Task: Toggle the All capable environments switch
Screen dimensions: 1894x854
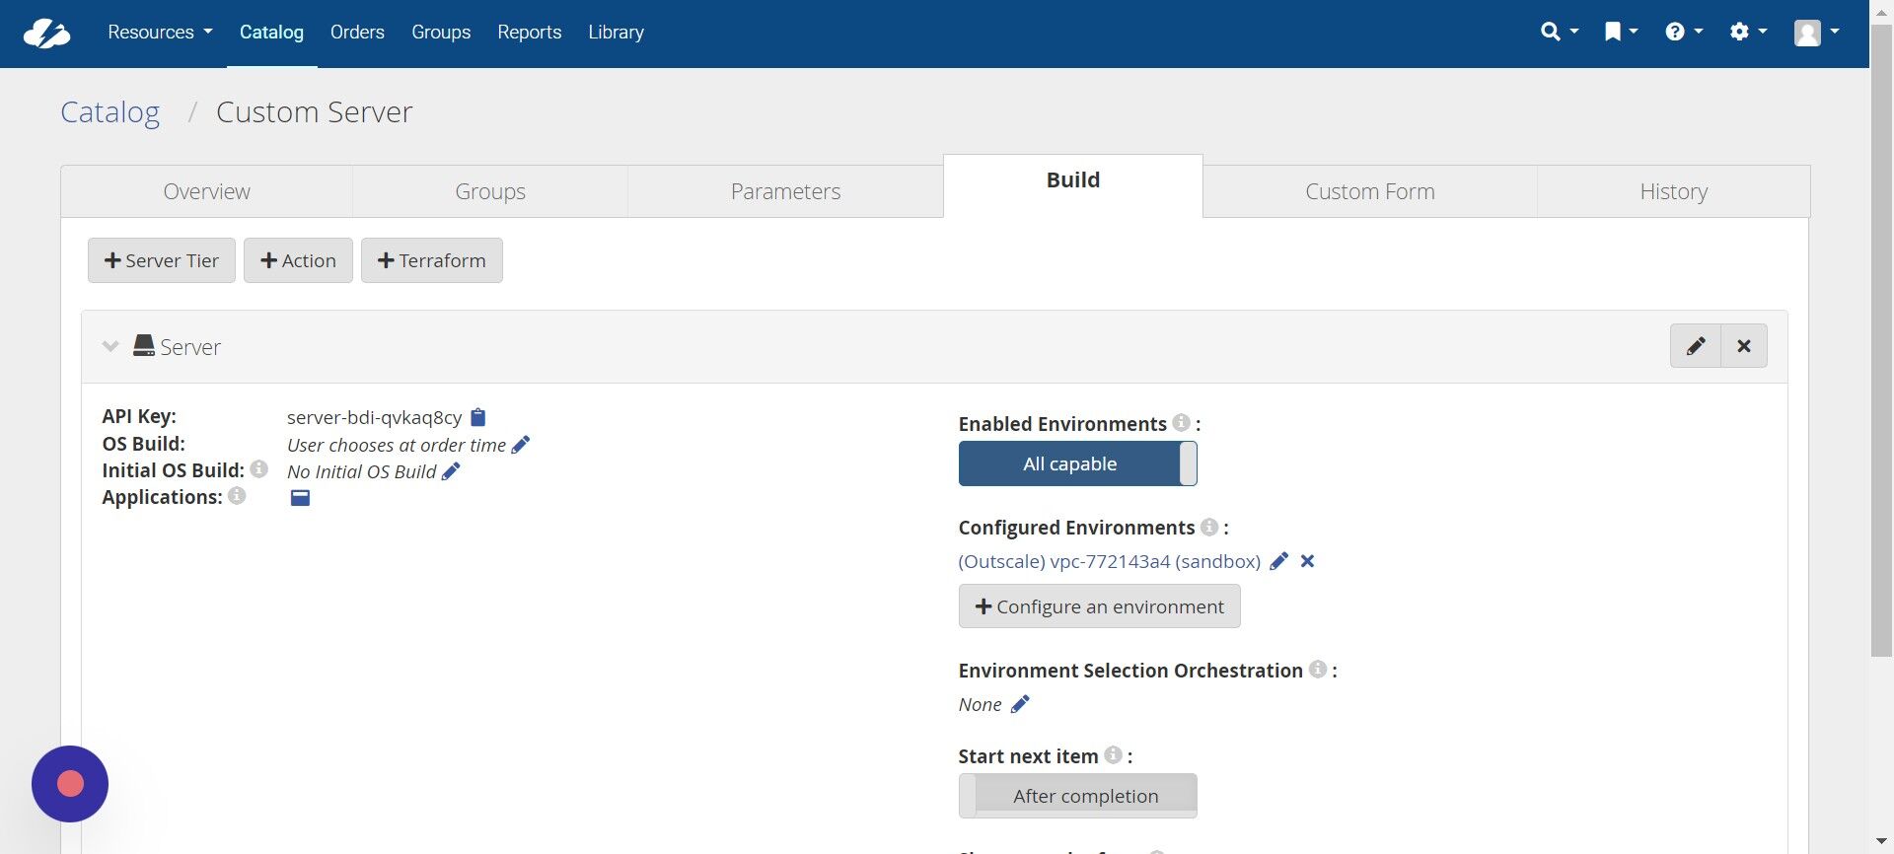Action: [1078, 463]
